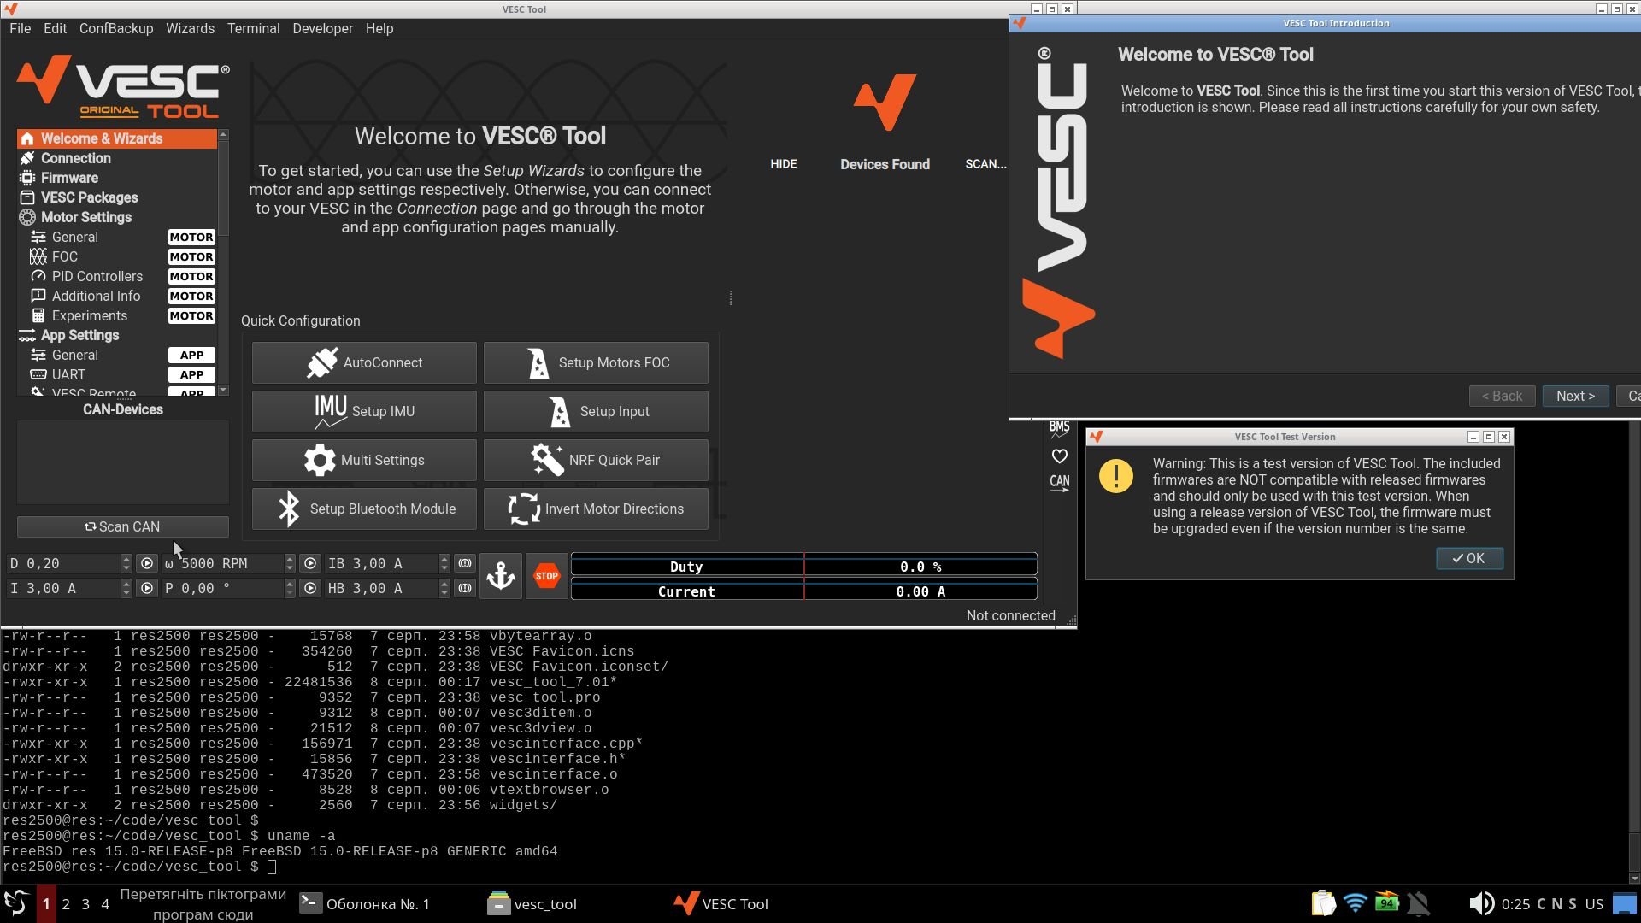
Task: Click the anchor full-brake icon
Action: [501, 576]
